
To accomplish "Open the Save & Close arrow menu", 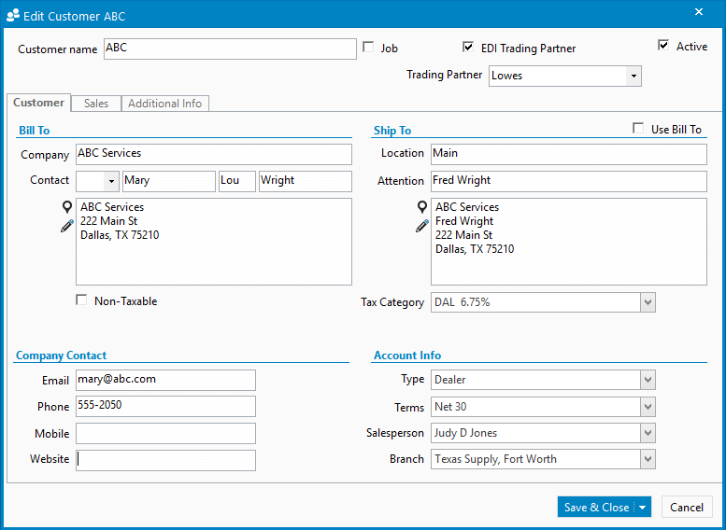I will click(x=642, y=508).
